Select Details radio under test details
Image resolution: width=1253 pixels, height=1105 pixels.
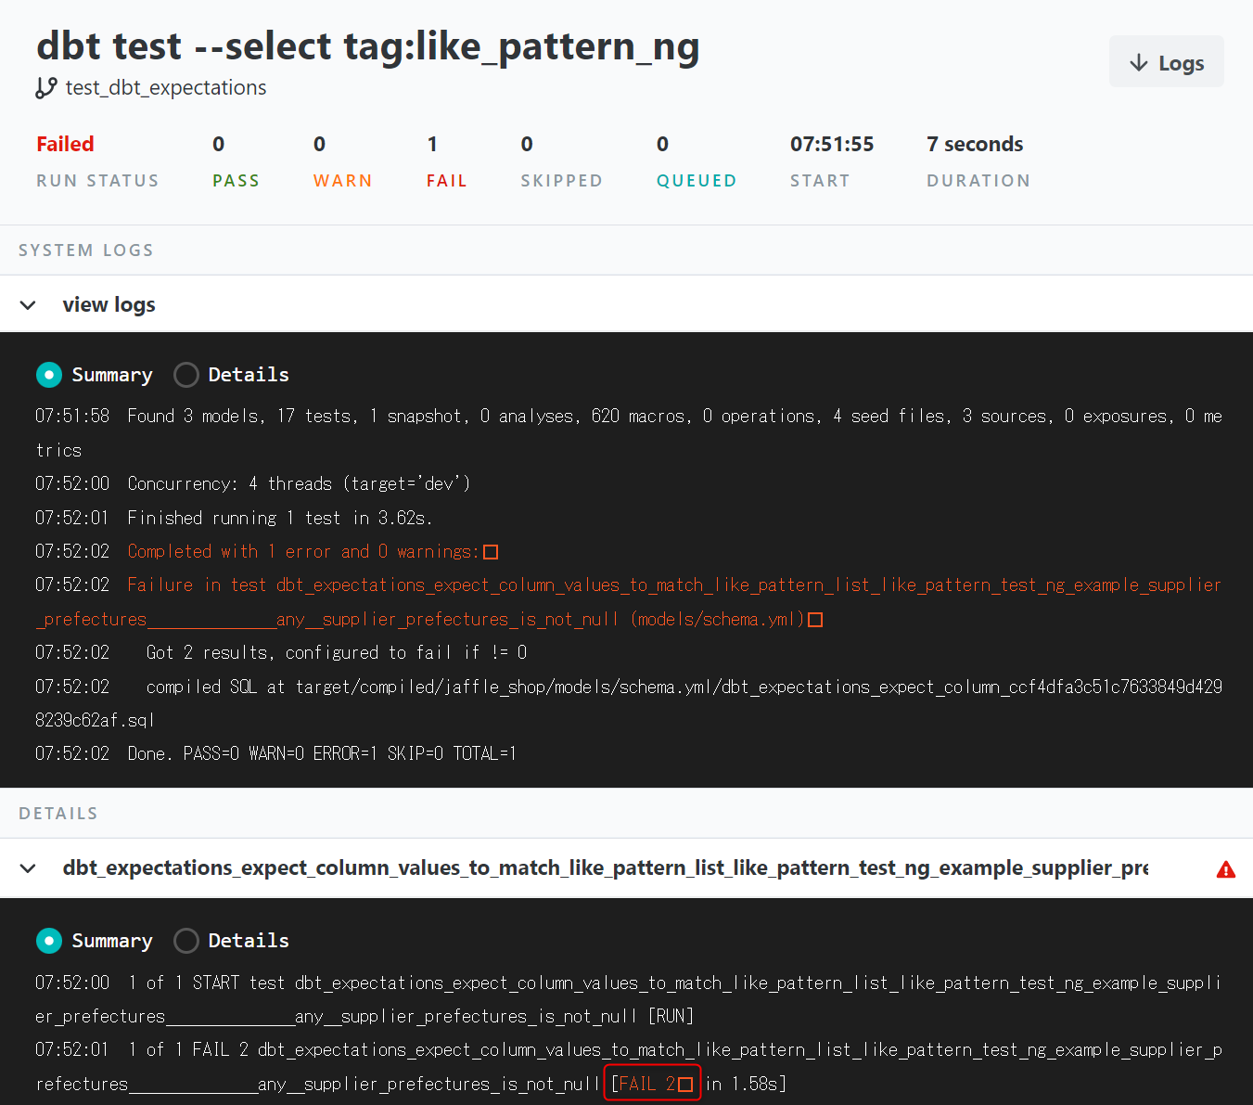pos(186,941)
